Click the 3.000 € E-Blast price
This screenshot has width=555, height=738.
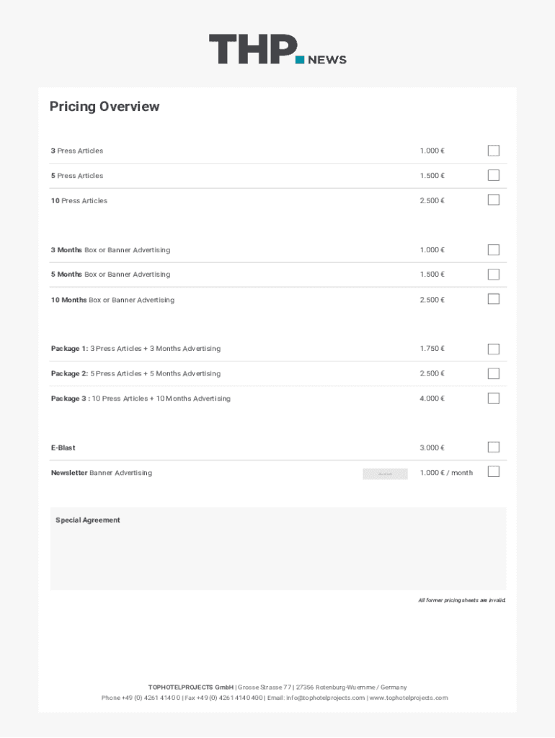tap(432, 448)
